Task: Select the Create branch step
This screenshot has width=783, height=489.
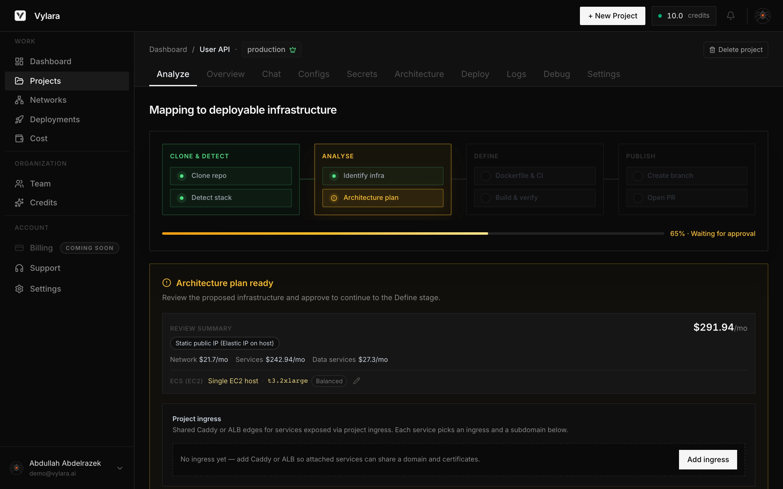Action: (687, 176)
